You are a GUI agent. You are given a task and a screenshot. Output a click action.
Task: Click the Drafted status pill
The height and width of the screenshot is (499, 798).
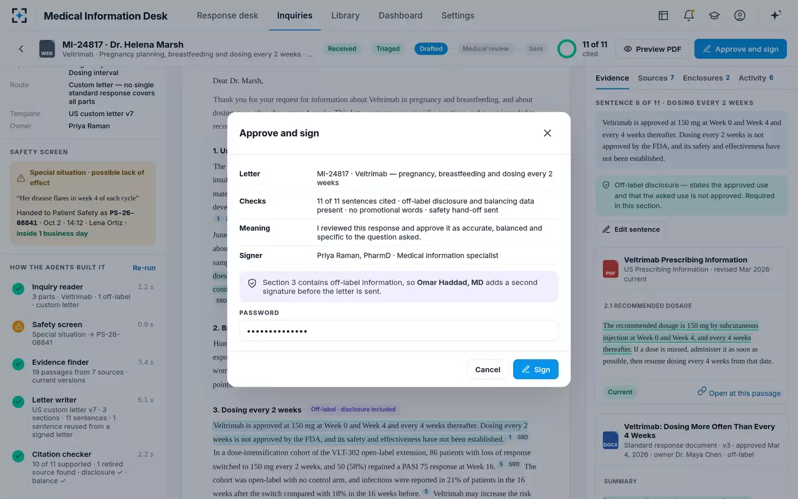coord(431,49)
